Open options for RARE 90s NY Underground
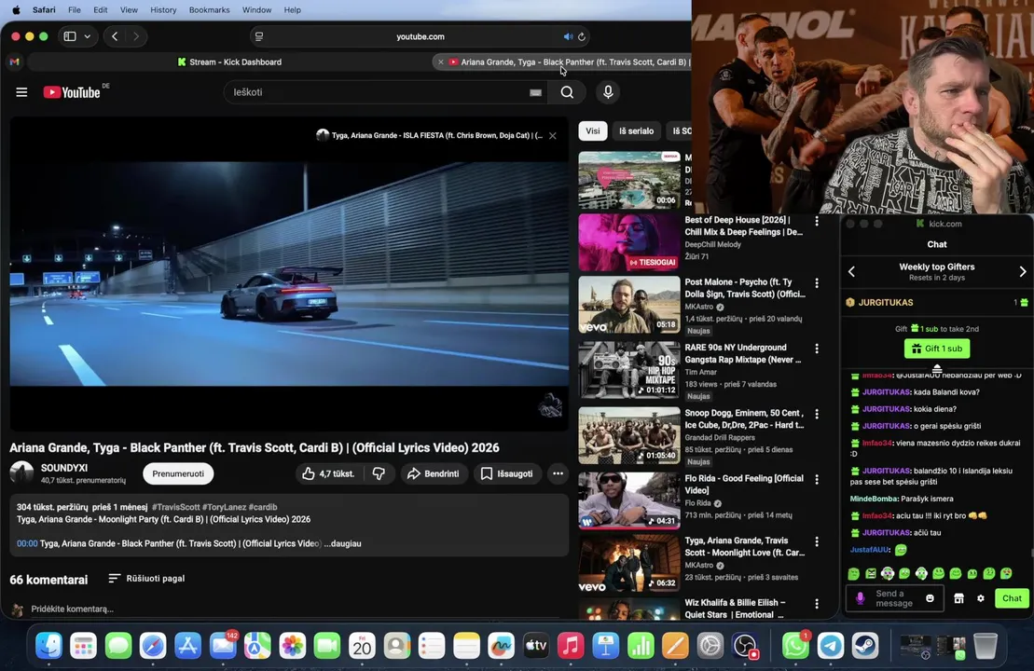Viewport: 1034px width, 671px height. [x=817, y=349]
